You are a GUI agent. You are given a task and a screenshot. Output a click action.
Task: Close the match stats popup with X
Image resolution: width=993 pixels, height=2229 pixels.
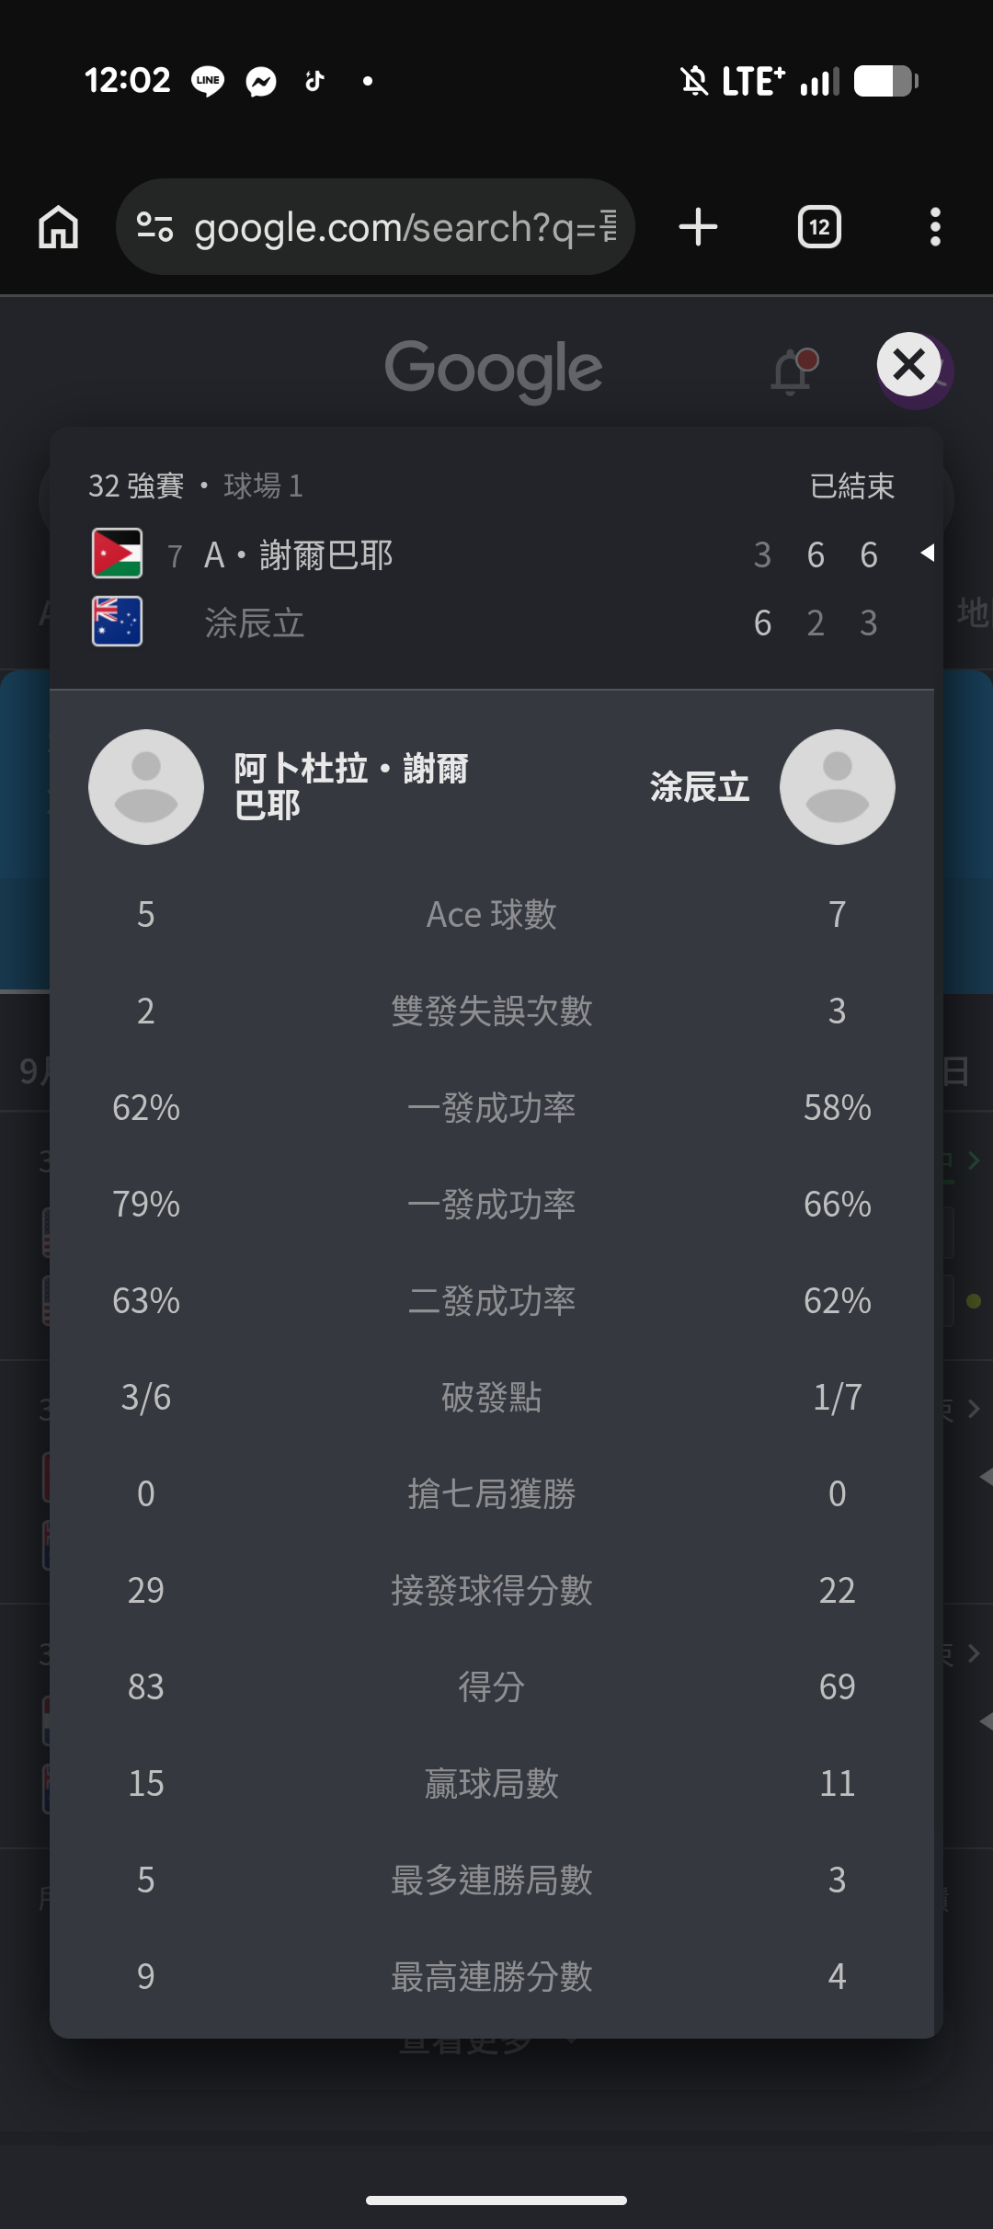[908, 364]
